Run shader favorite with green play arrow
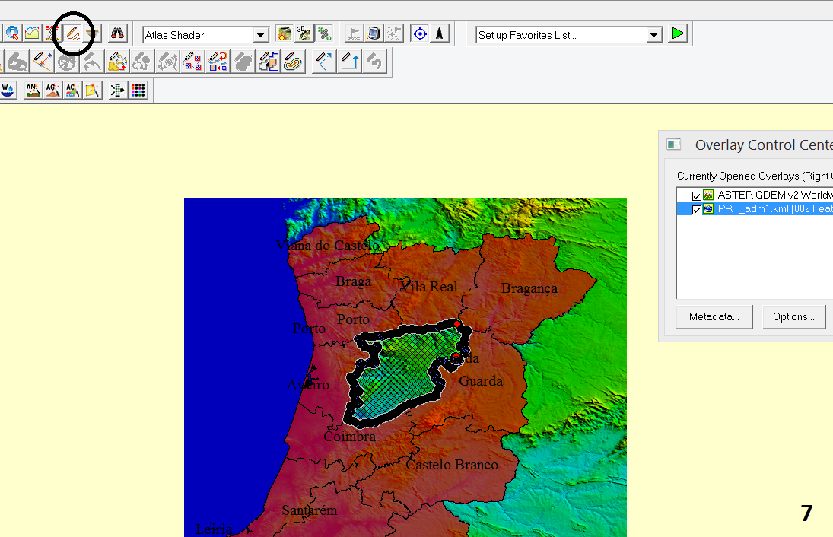Screen dimensions: 833x537 click(x=677, y=33)
